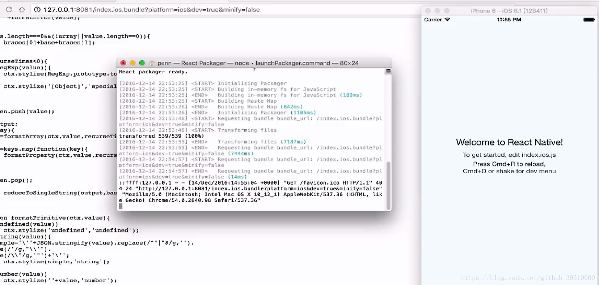Go to browser home page

22,10
